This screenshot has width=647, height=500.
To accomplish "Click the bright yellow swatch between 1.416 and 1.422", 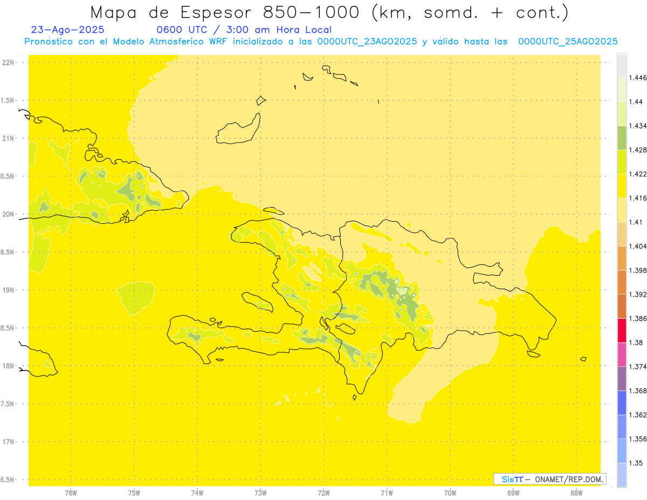I will pyautogui.click(x=622, y=186).
